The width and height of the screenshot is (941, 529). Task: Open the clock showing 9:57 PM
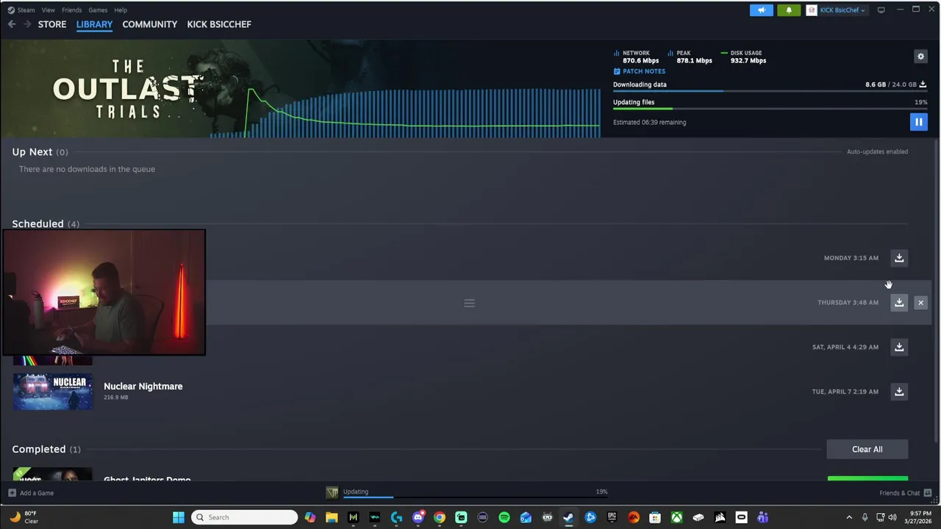pyautogui.click(x=919, y=517)
